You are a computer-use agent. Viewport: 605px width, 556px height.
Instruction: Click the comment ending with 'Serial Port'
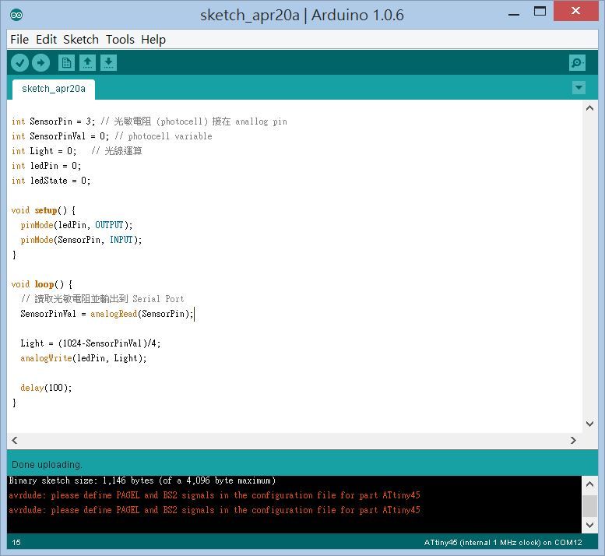pyautogui.click(x=102, y=299)
